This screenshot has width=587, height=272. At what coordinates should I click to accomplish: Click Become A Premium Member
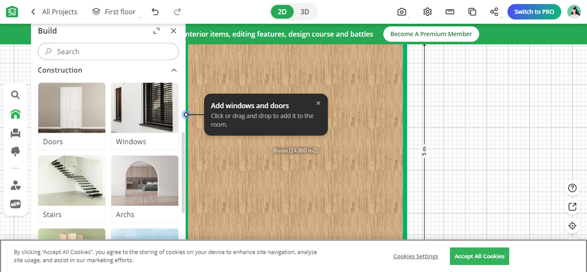click(431, 34)
